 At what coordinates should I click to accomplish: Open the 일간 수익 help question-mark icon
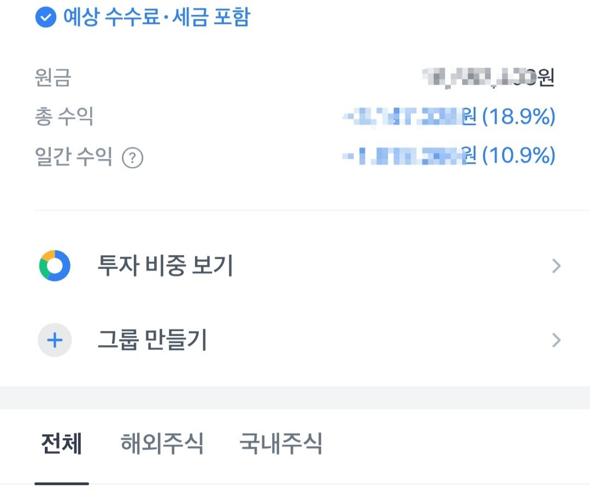tap(132, 158)
